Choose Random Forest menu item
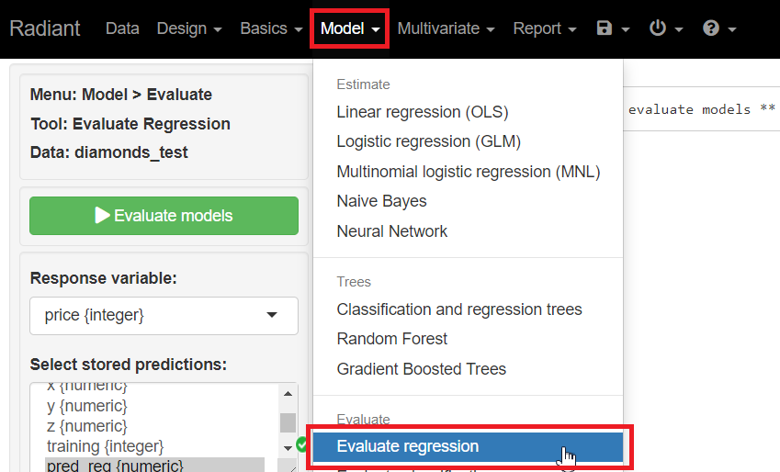Viewport: 780px width, 472px height. pyautogui.click(x=392, y=339)
